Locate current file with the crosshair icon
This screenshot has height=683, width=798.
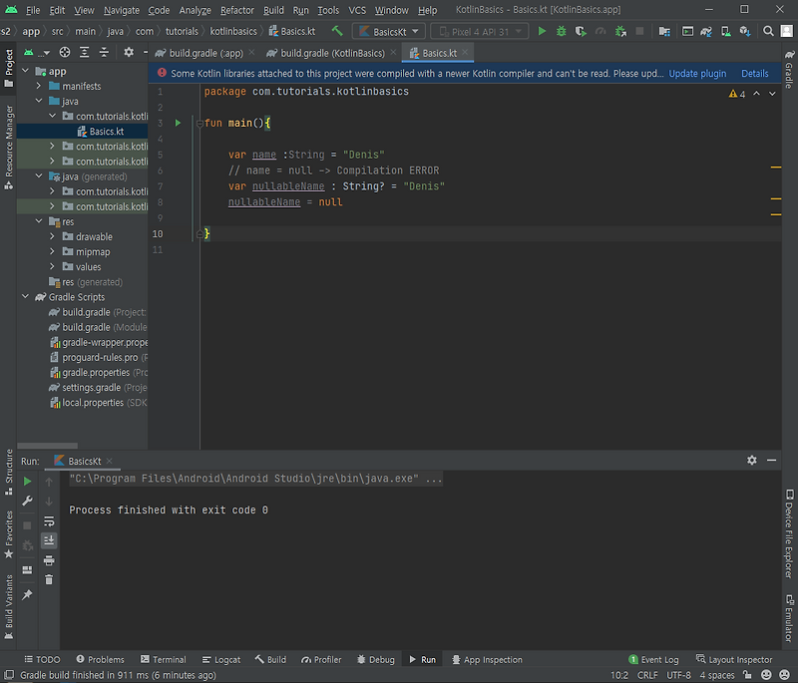(x=64, y=52)
